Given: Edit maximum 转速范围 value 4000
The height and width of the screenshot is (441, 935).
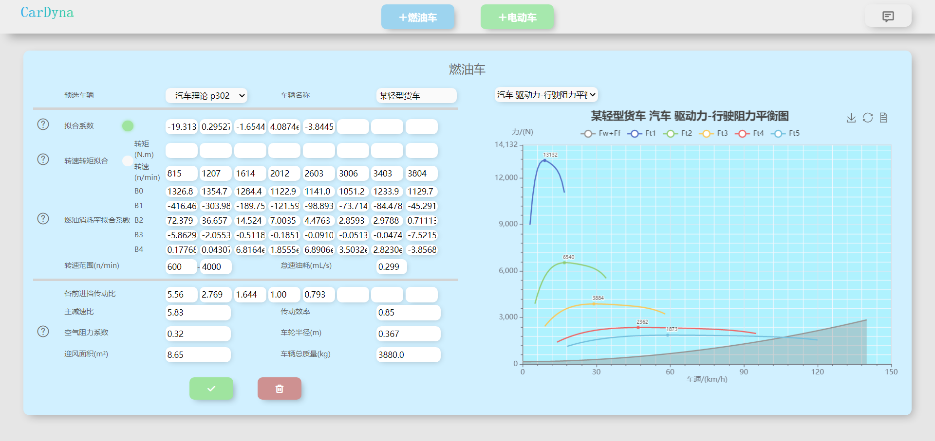Looking at the screenshot, I should click(x=216, y=267).
